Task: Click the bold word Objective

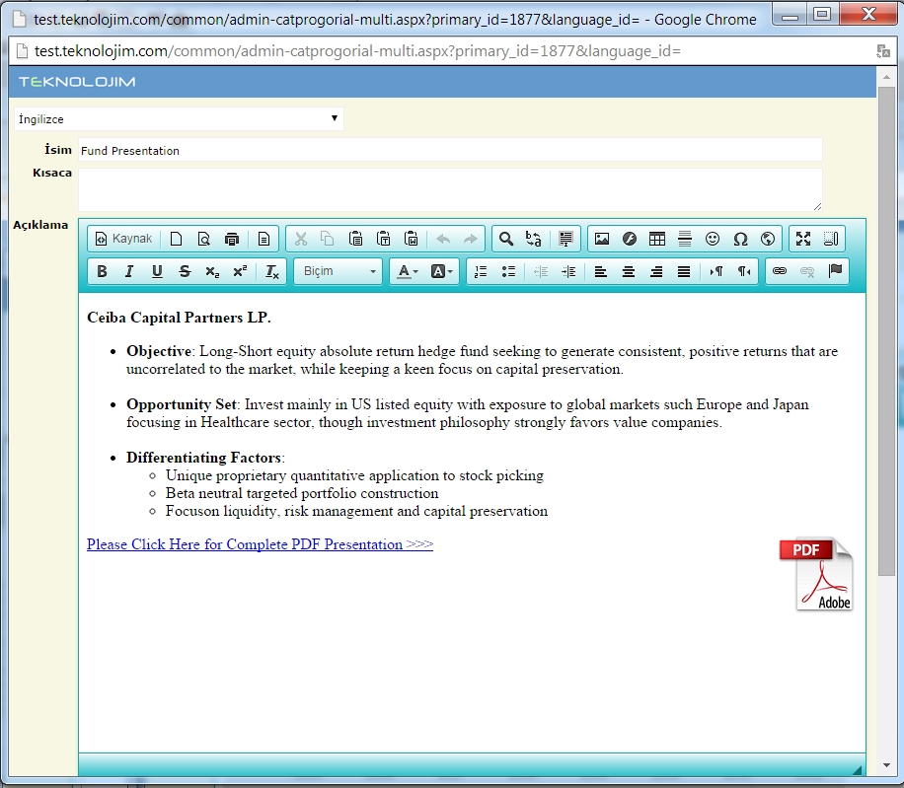Action: click(x=159, y=351)
